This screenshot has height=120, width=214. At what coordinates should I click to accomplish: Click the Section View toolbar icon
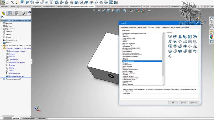tap(108, 11)
